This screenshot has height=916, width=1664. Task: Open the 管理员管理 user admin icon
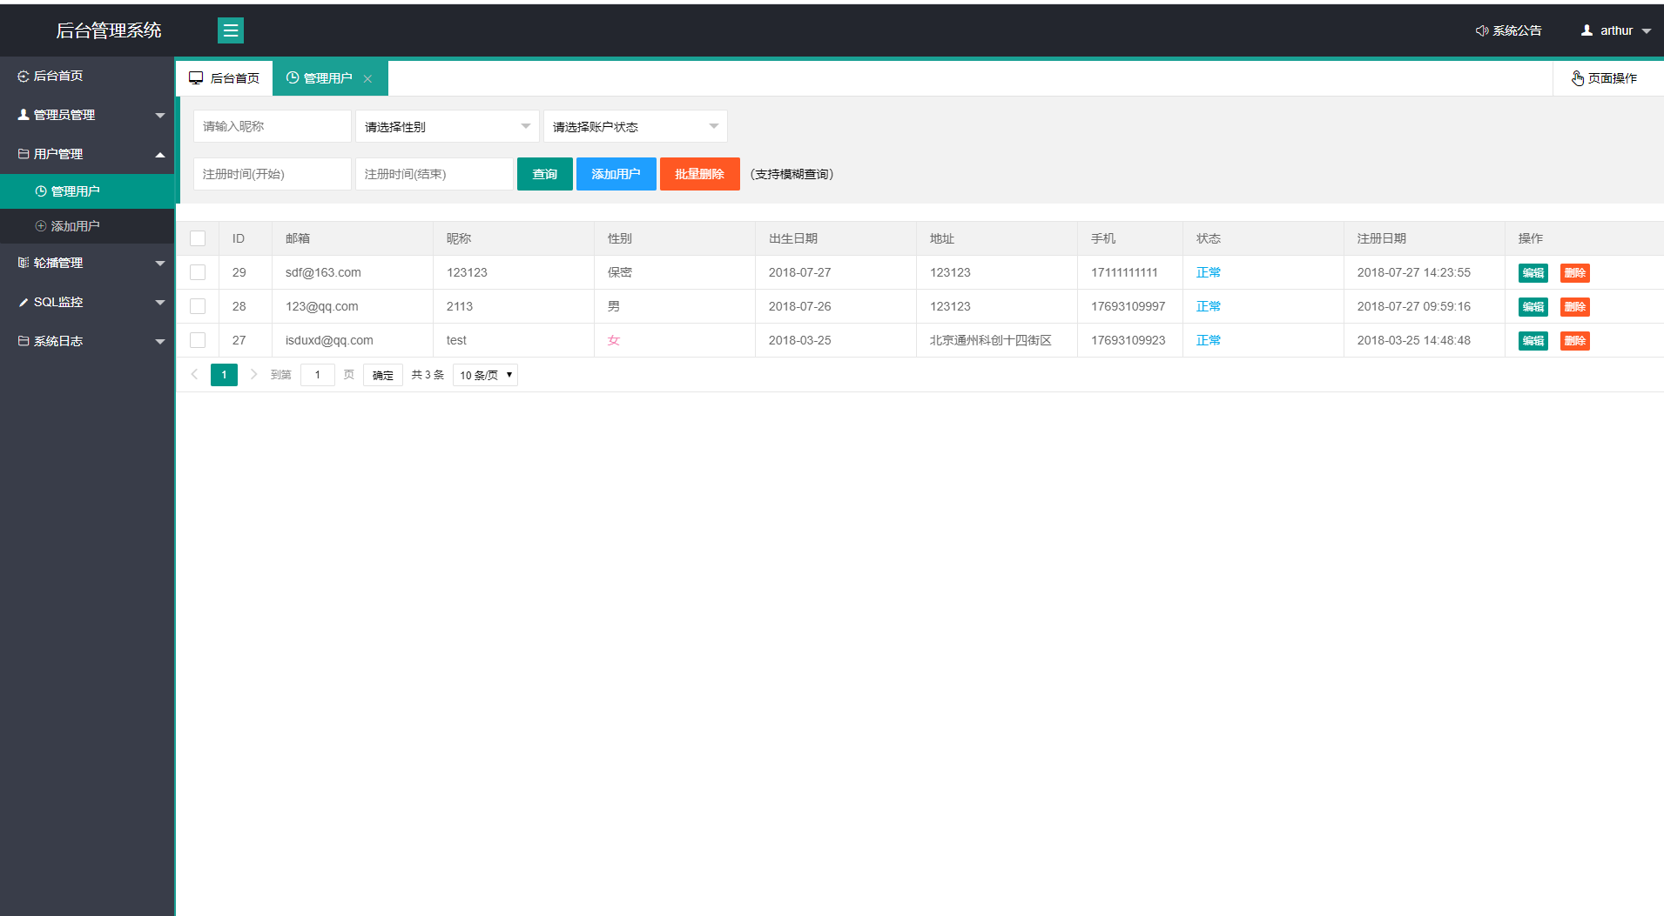point(23,114)
